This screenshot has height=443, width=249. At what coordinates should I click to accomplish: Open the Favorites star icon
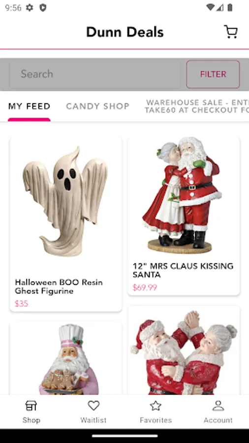point(156,406)
